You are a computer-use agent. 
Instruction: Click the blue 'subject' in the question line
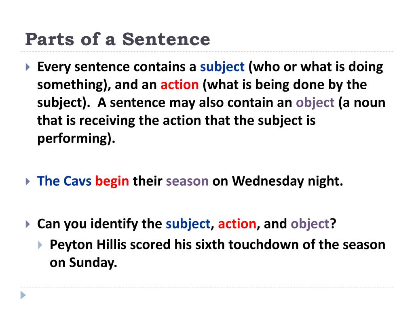[188, 224]
